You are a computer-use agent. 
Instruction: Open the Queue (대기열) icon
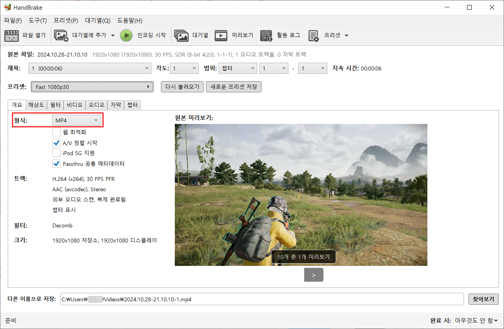click(182, 35)
